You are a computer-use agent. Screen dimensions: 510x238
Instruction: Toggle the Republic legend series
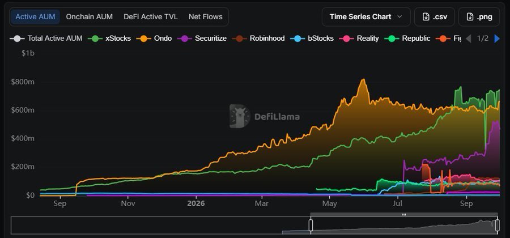407,39
